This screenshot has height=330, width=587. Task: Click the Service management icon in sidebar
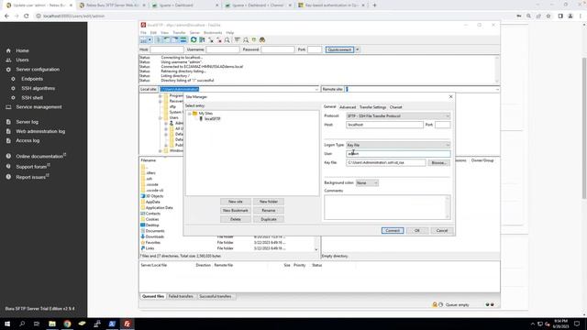pos(8,107)
